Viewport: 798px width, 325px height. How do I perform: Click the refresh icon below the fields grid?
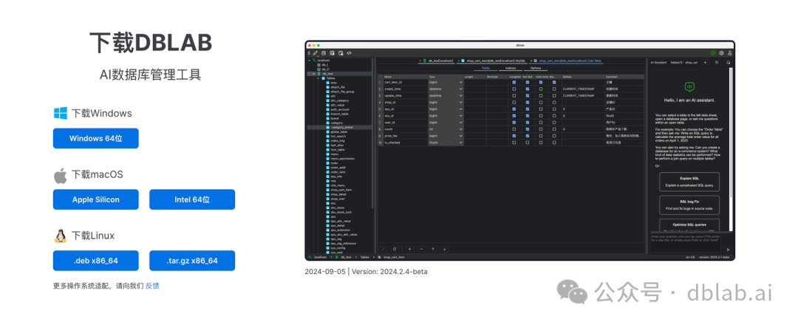click(395, 249)
